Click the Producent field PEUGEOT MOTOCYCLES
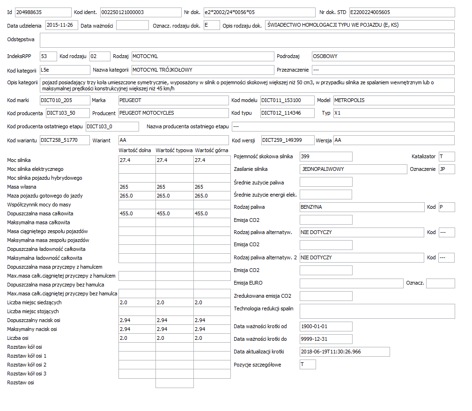The height and width of the screenshot is (411, 472). coord(174,113)
